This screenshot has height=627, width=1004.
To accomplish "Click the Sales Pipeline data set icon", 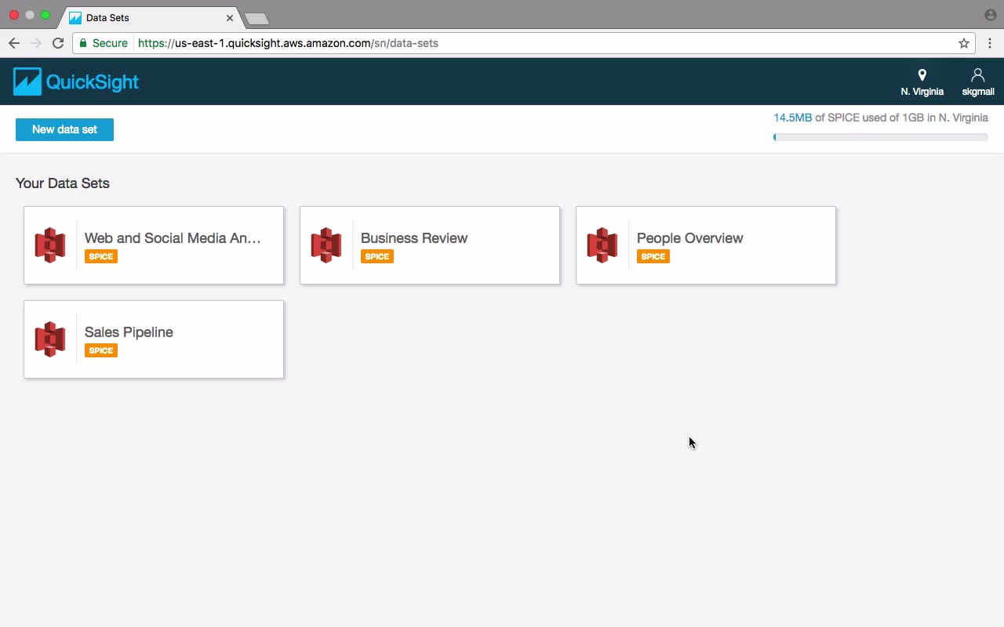I will [50, 339].
